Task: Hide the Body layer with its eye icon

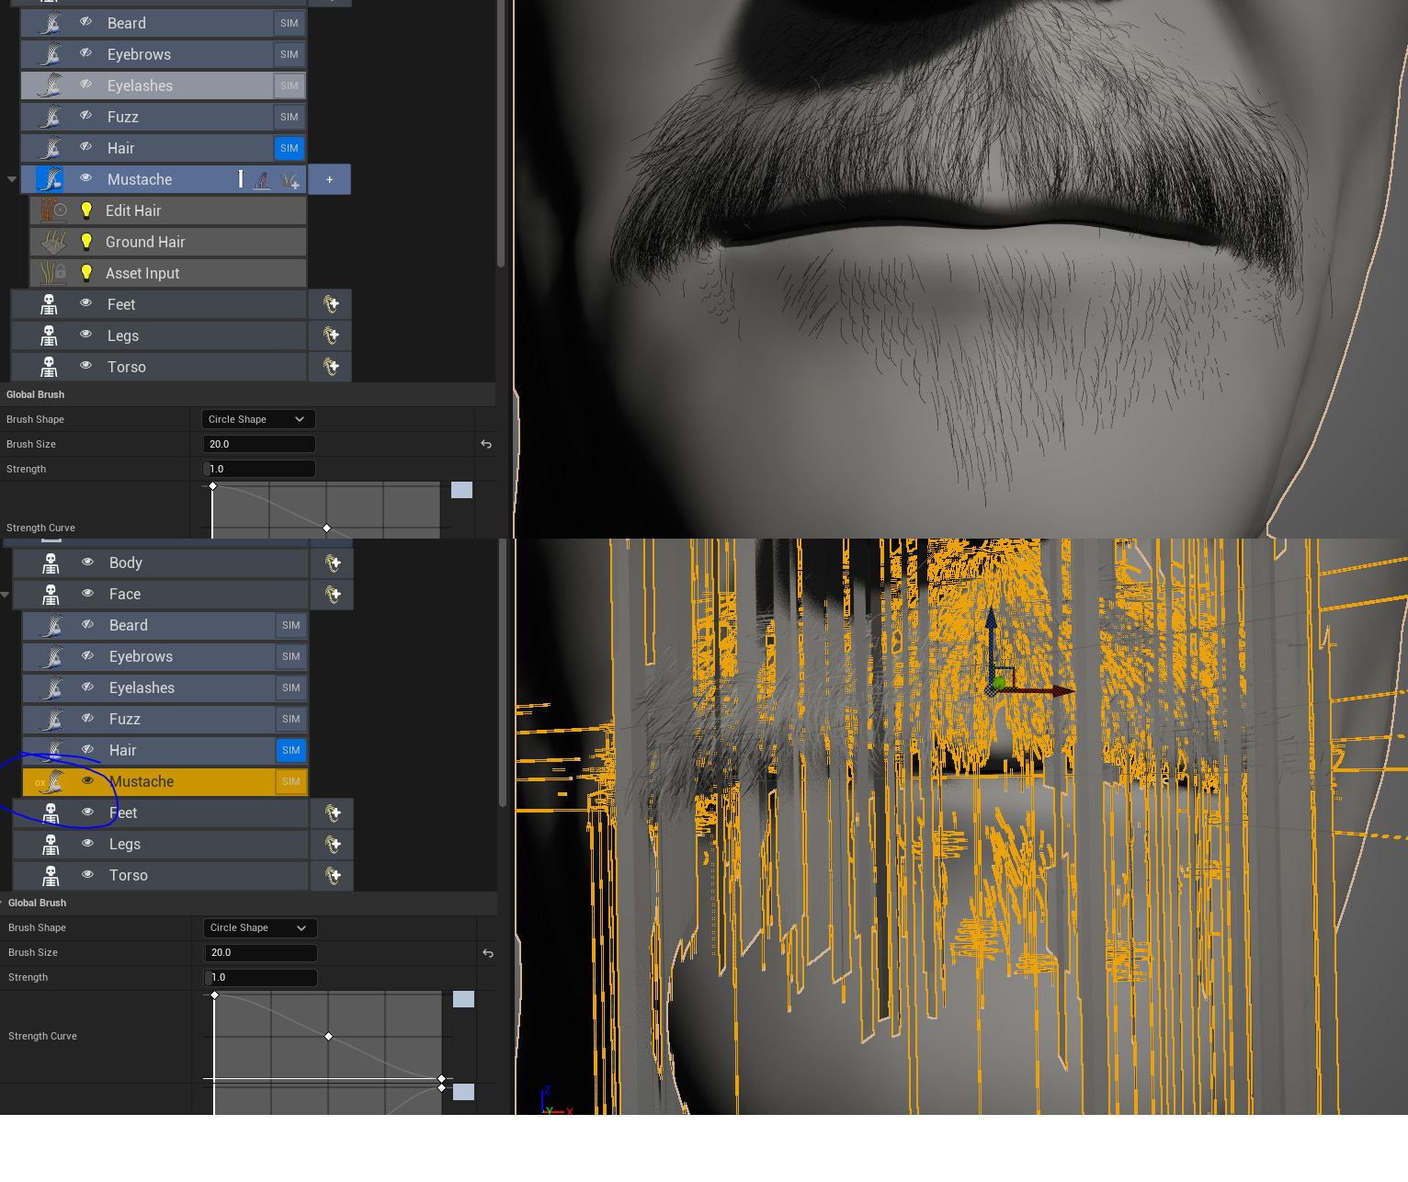Action: pyautogui.click(x=88, y=563)
